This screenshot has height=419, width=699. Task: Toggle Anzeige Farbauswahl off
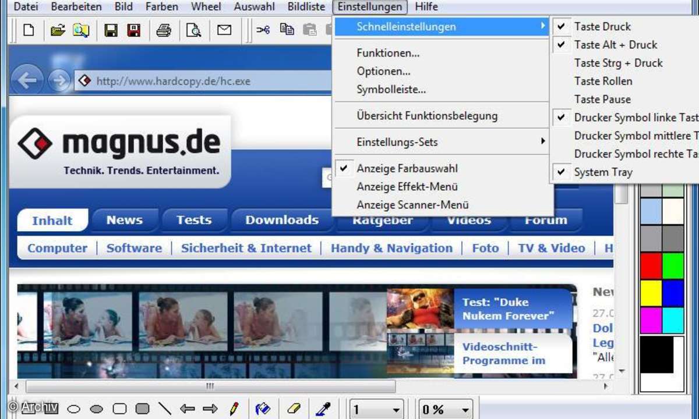click(407, 169)
